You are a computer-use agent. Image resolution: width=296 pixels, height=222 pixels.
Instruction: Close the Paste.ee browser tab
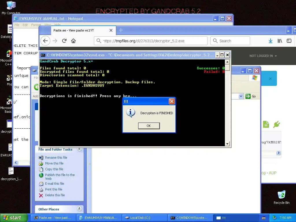tap(111, 30)
